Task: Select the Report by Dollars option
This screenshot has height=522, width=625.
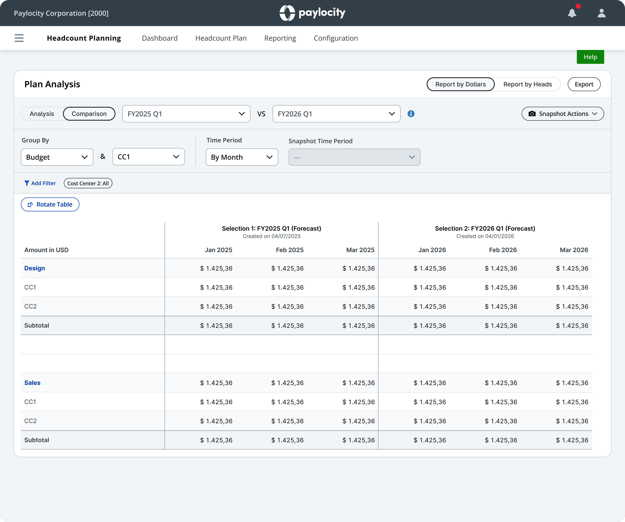Action: coord(460,84)
